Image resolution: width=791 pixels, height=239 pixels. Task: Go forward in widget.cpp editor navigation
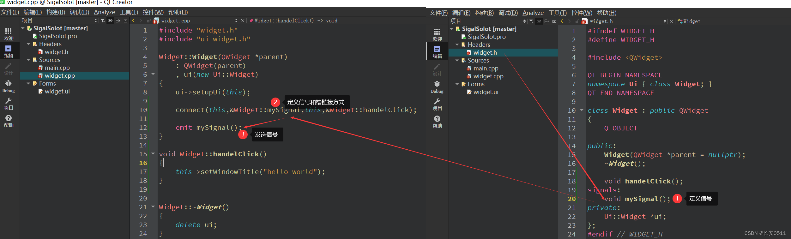pyautogui.click(x=141, y=21)
